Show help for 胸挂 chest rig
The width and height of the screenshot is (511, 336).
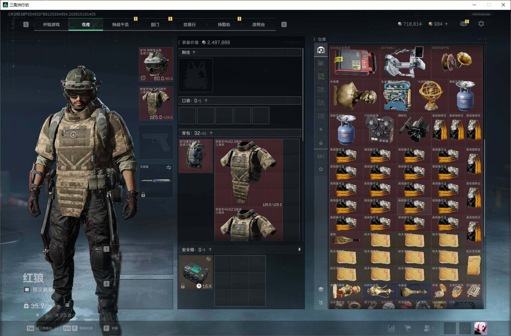click(194, 52)
